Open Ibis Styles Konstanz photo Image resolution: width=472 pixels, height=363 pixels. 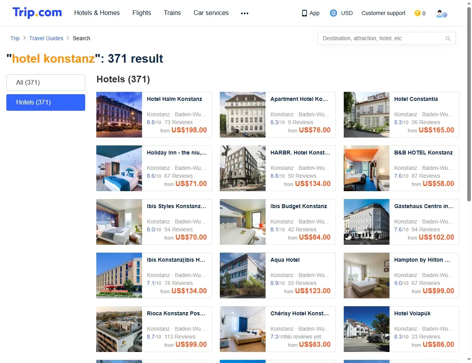(119, 222)
